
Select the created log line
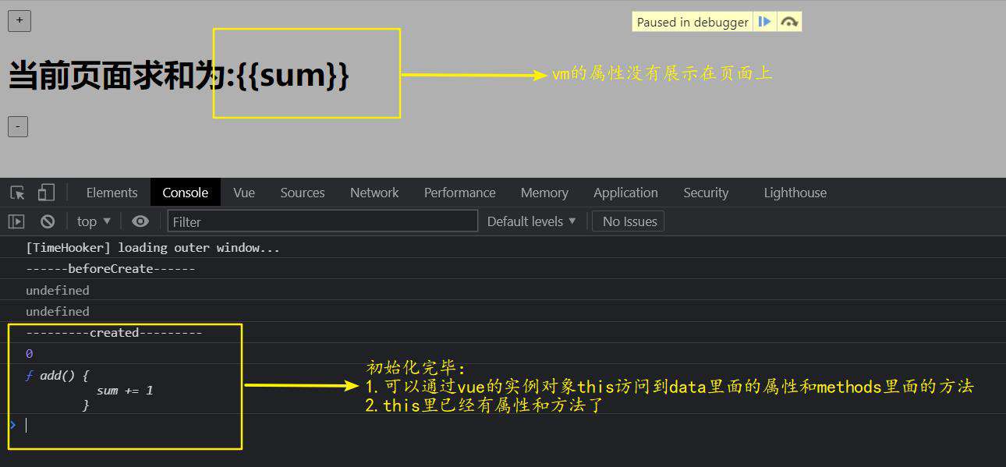pos(114,332)
